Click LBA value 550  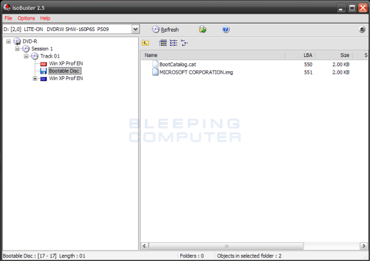(x=308, y=64)
